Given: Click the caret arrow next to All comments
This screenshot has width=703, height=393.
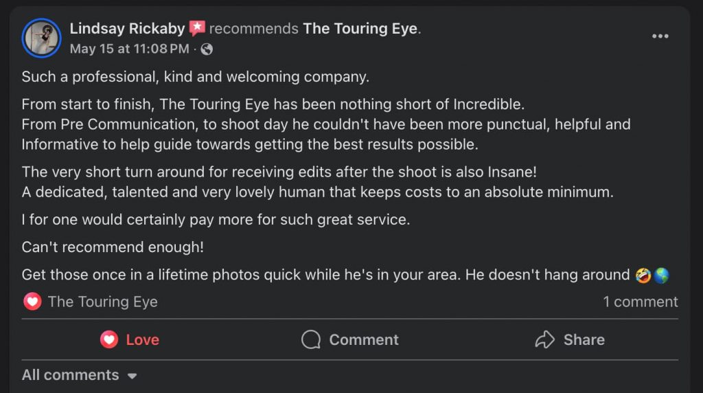Looking at the screenshot, I should [x=132, y=377].
